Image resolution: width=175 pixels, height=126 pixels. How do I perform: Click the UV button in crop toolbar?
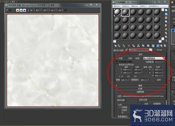pos(66,10)
